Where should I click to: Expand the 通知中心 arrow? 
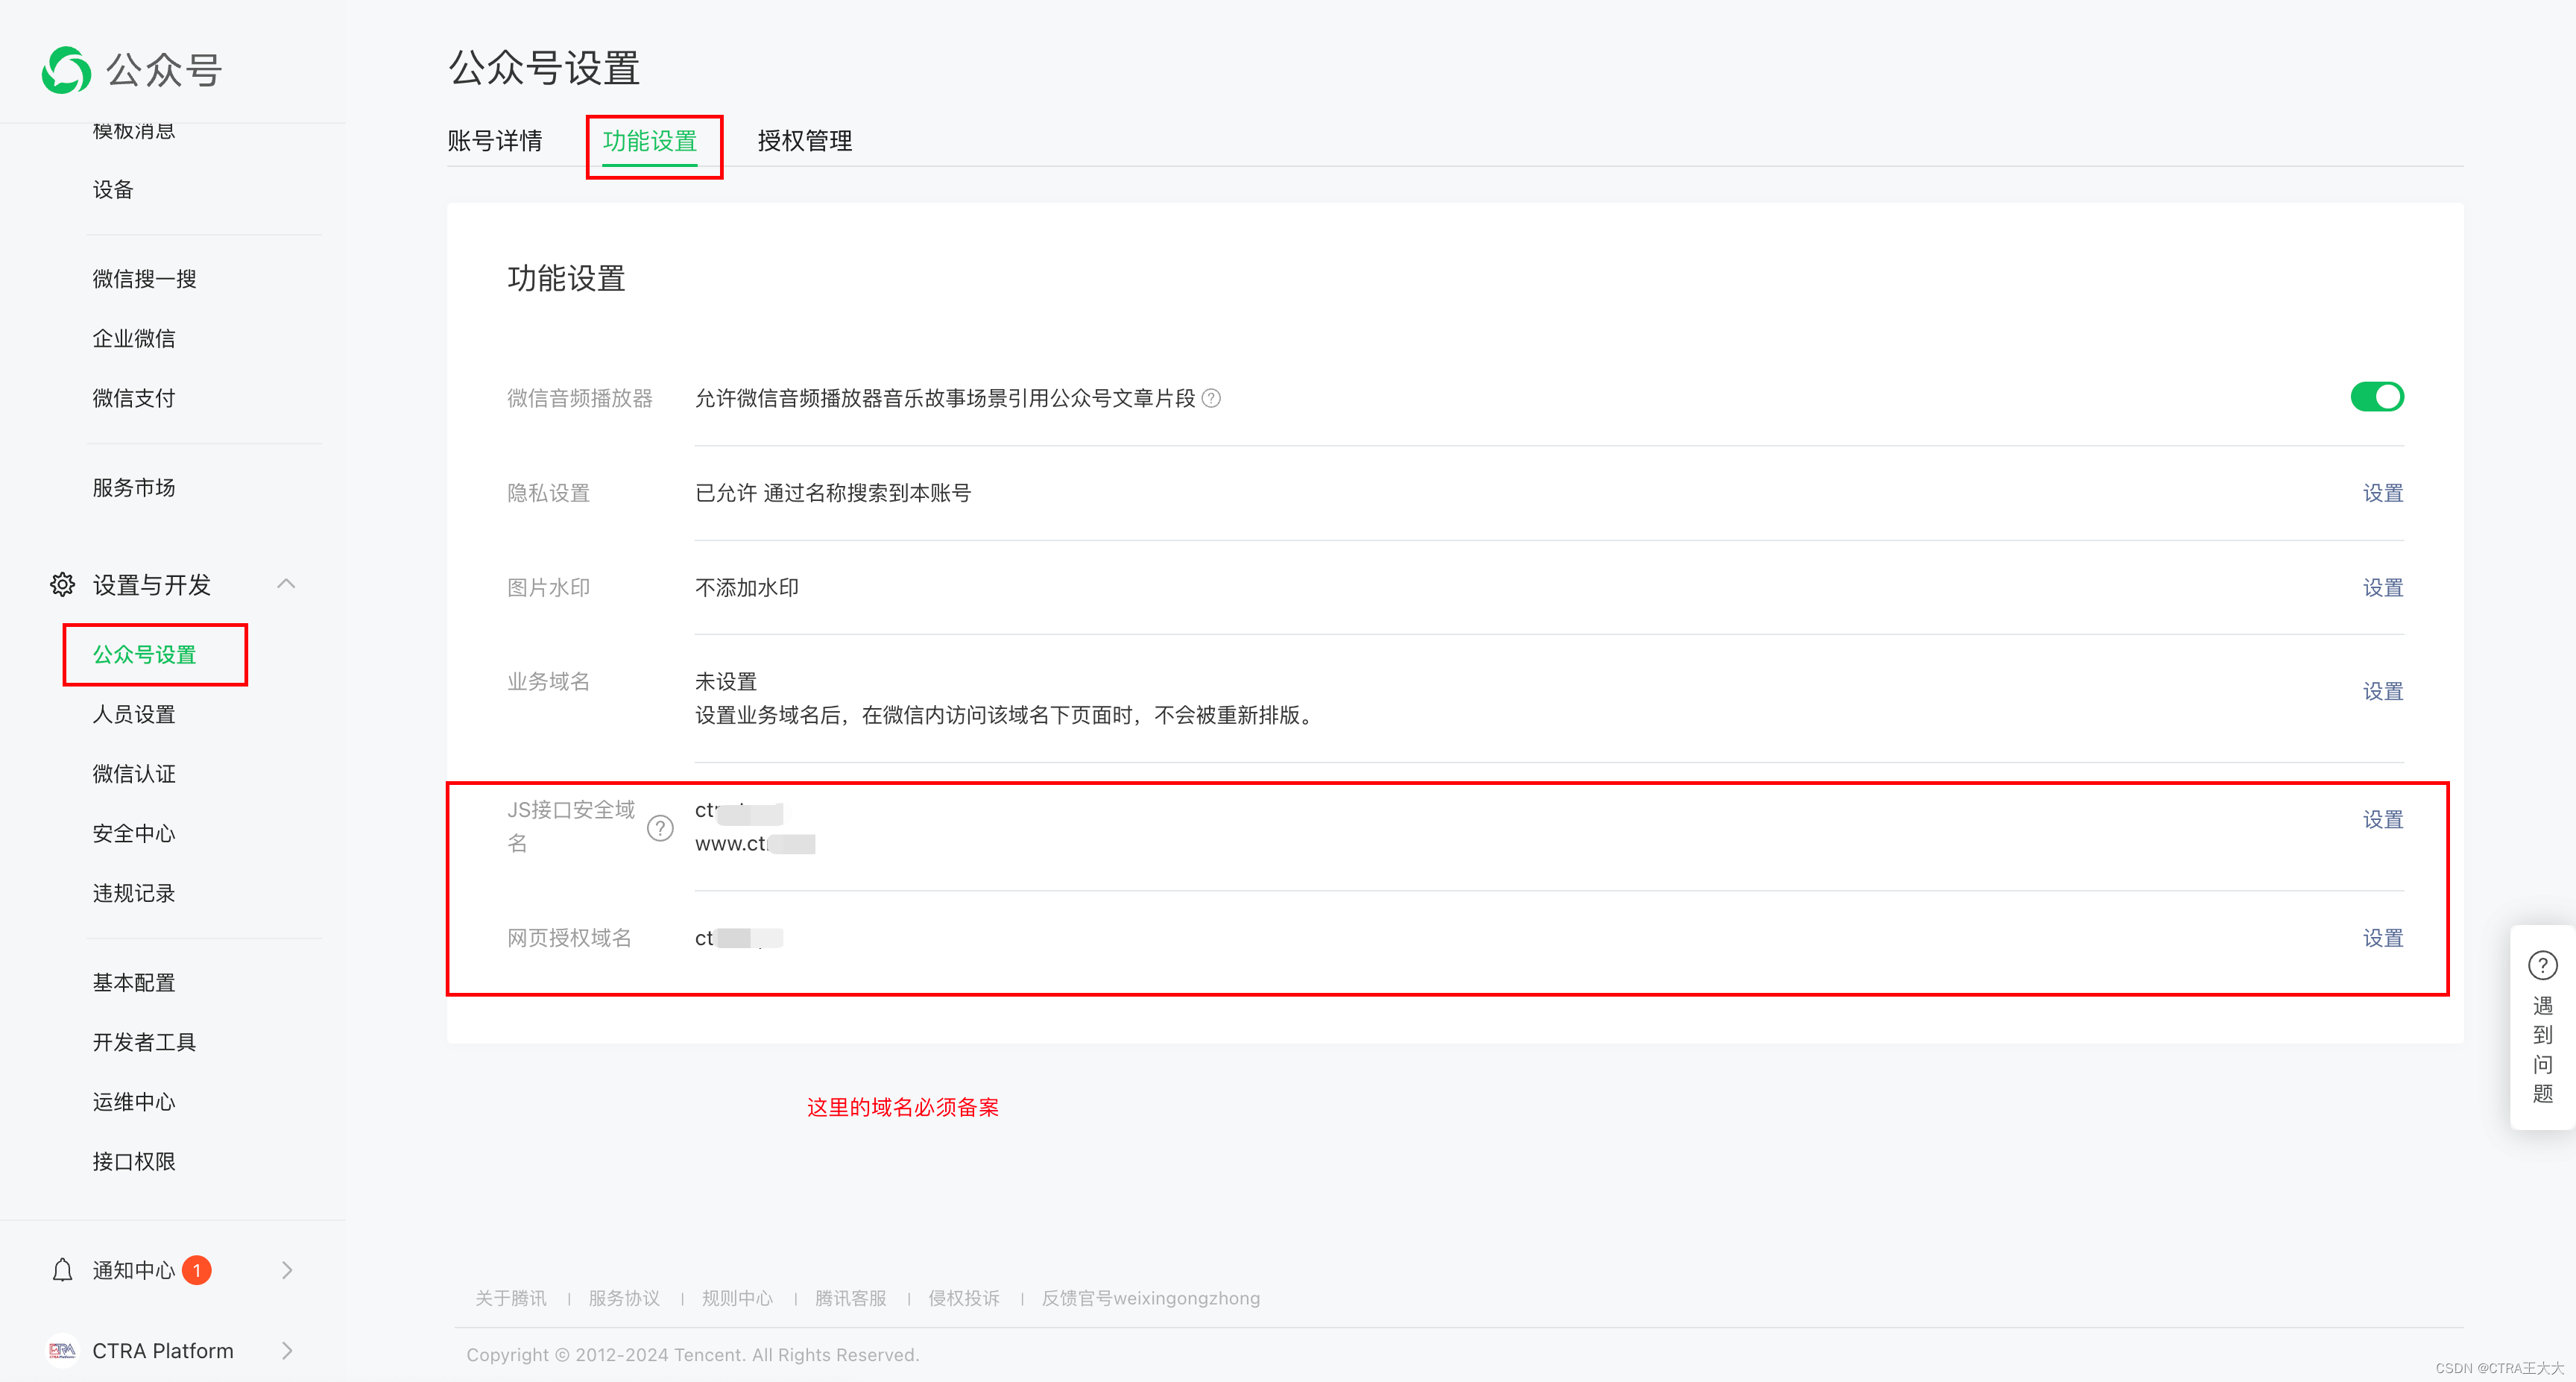(288, 1270)
